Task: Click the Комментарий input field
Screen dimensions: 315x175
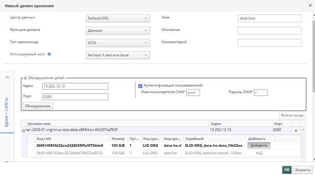Action: pos(269,43)
